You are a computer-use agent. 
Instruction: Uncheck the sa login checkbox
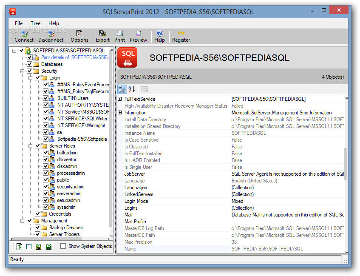tap(45, 132)
